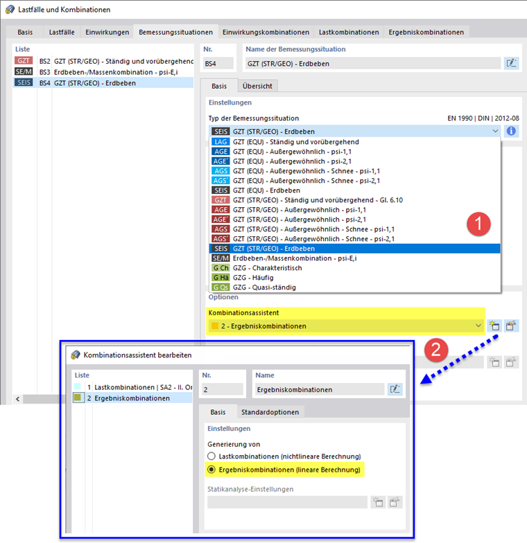This screenshot has width=527, height=543.
Task: Click color swatch of Ergebniskombinationen list row
Action: click(x=78, y=398)
